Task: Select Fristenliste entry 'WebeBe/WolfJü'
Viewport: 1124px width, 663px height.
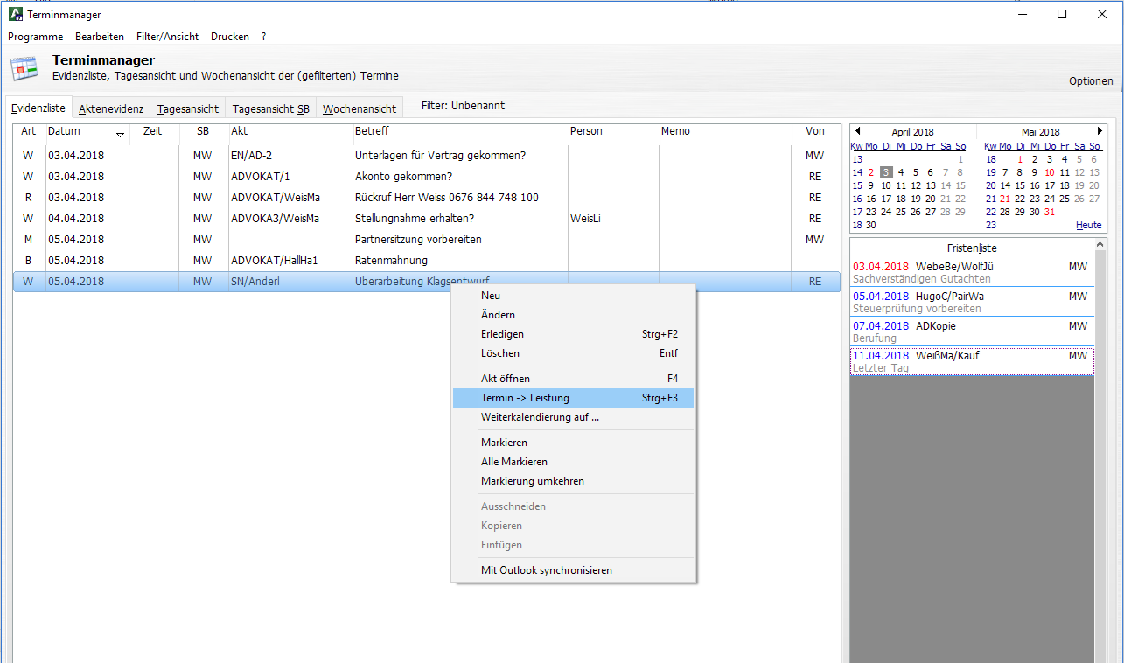Action: (x=972, y=272)
